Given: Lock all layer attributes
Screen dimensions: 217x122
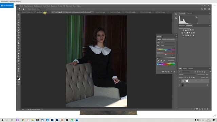Looking at the screenshot, I should pos(194,77).
